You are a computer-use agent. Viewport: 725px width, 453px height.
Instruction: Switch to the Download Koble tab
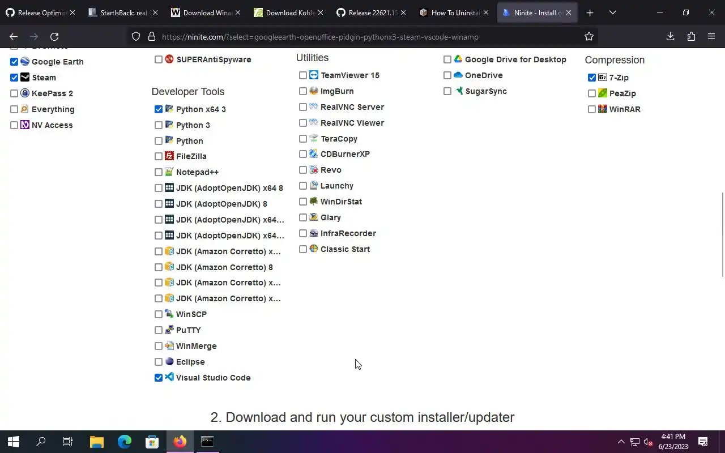click(288, 12)
